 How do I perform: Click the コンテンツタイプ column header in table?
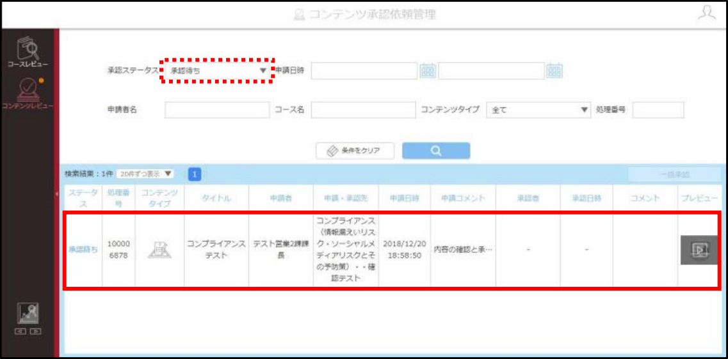pos(159,198)
